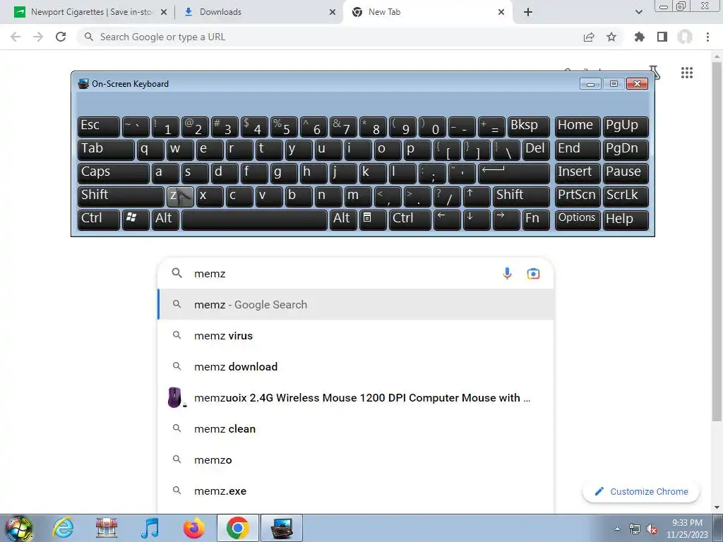723x542 pixels.
Task: Select the New Tab tab
Action: pyautogui.click(x=426, y=12)
